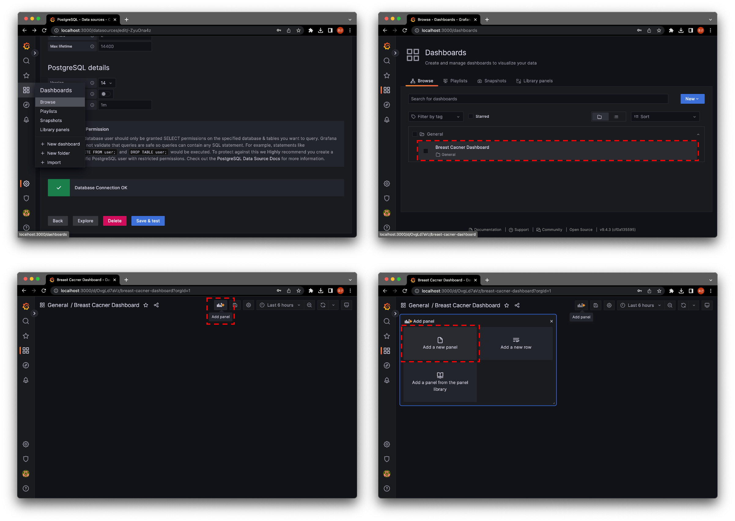This screenshot has width=735, height=521.
Task: Switch to Snapshots tab in Browse Dashboards window
Action: coord(492,81)
